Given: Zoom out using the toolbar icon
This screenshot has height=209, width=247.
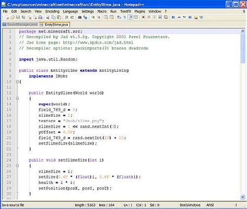Looking at the screenshot, I should (x=98, y=17).
